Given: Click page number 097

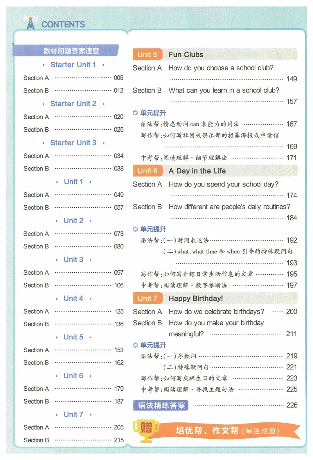Looking at the screenshot, I should [119, 273].
